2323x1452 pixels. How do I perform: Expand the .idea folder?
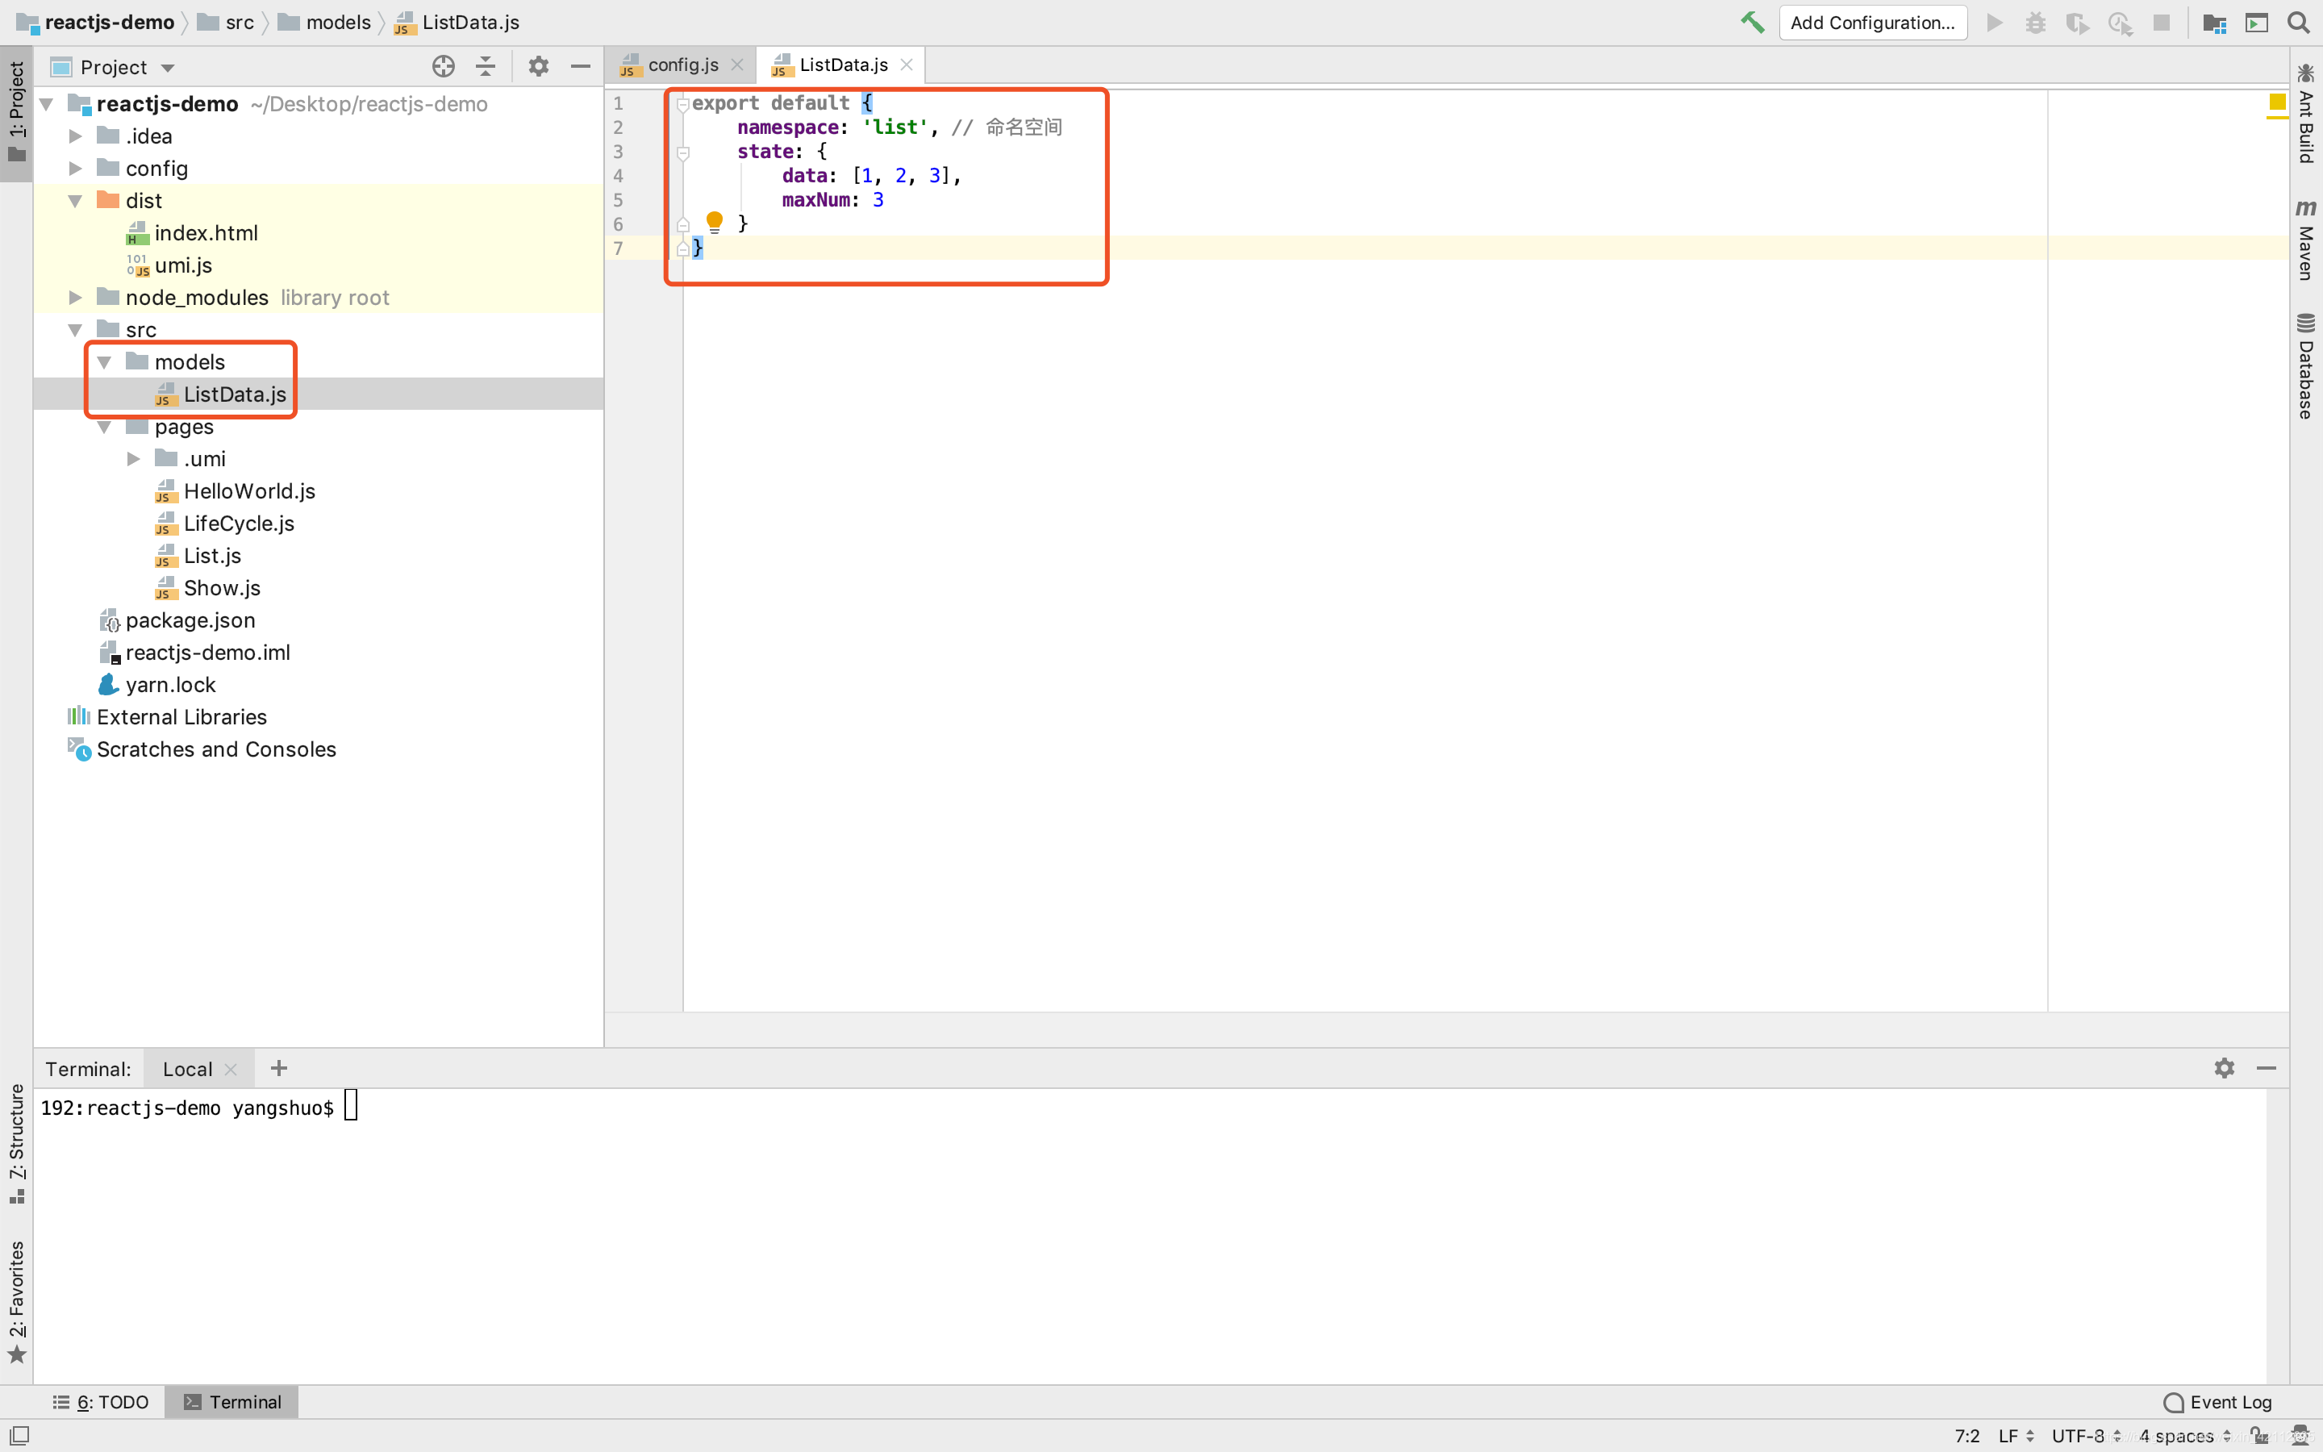click(x=75, y=136)
